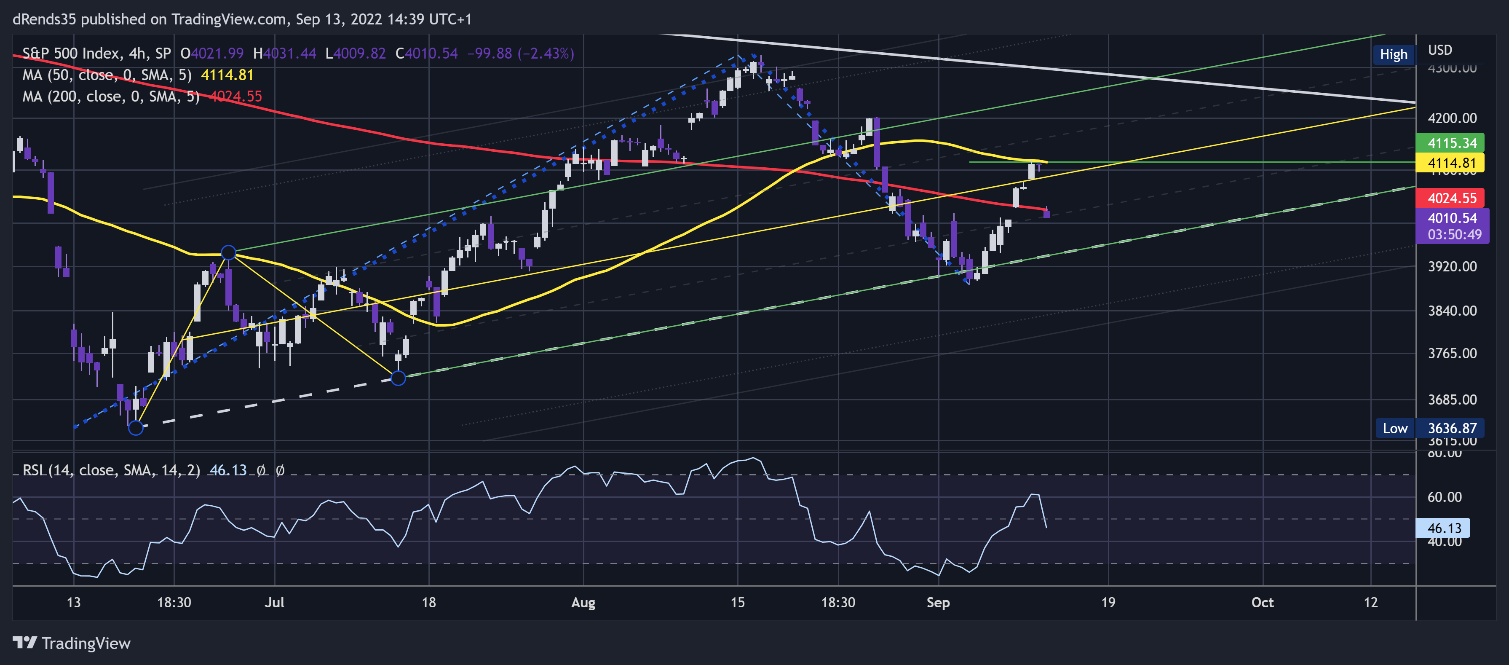The image size is (1509, 665).
Task: Click the 3685.00 price axis label
Action: tap(1452, 400)
